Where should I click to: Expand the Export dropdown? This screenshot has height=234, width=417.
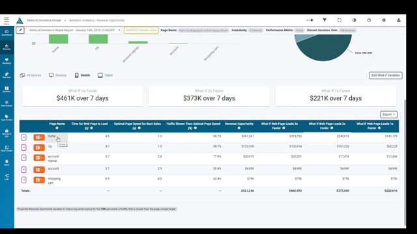(x=388, y=114)
